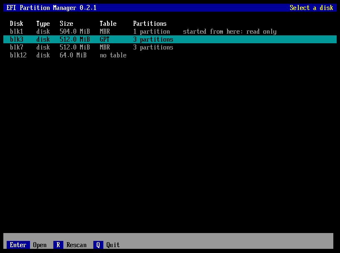Screen dimensions: 340x253
Task: Click '1 partition' in blk1 row
Action: pyautogui.click(x=151, y=32)
